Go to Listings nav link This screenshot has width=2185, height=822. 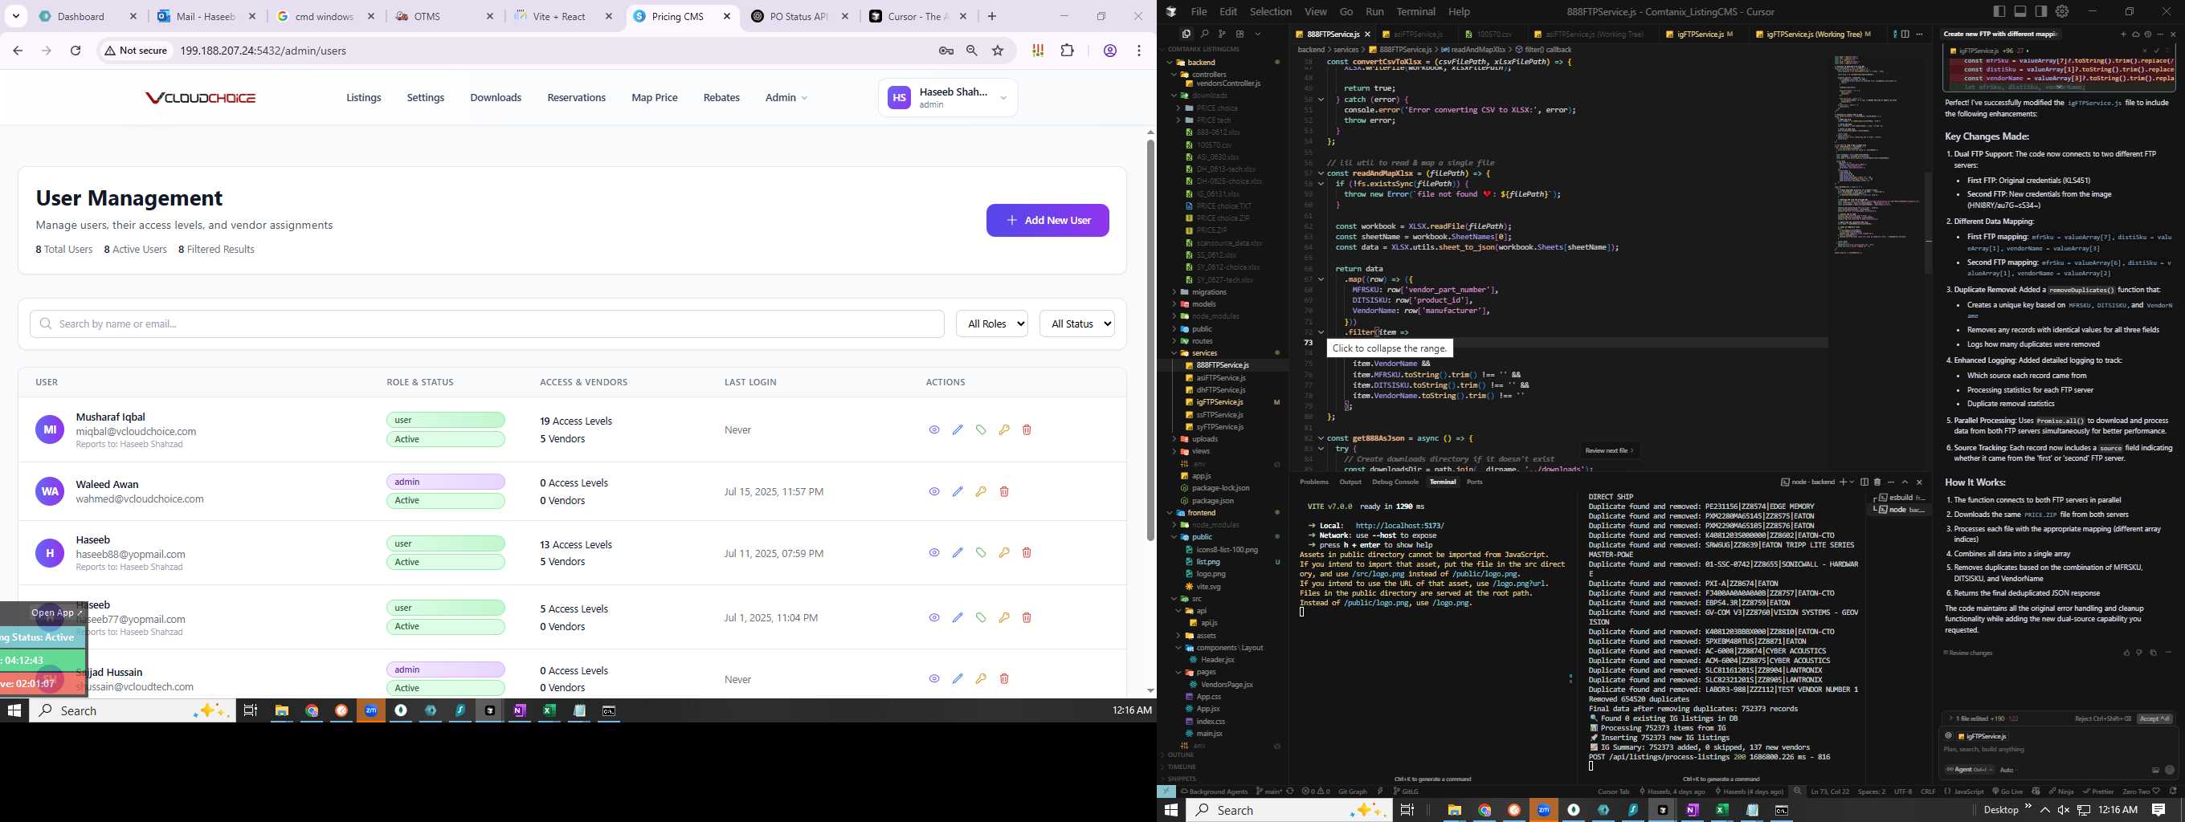pyautogui.click(x=364, y=97)
